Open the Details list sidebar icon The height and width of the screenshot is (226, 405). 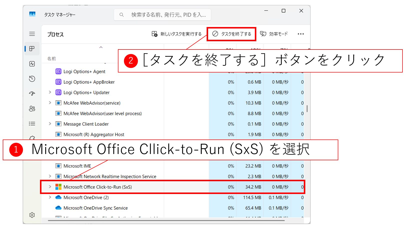(32, 123)
